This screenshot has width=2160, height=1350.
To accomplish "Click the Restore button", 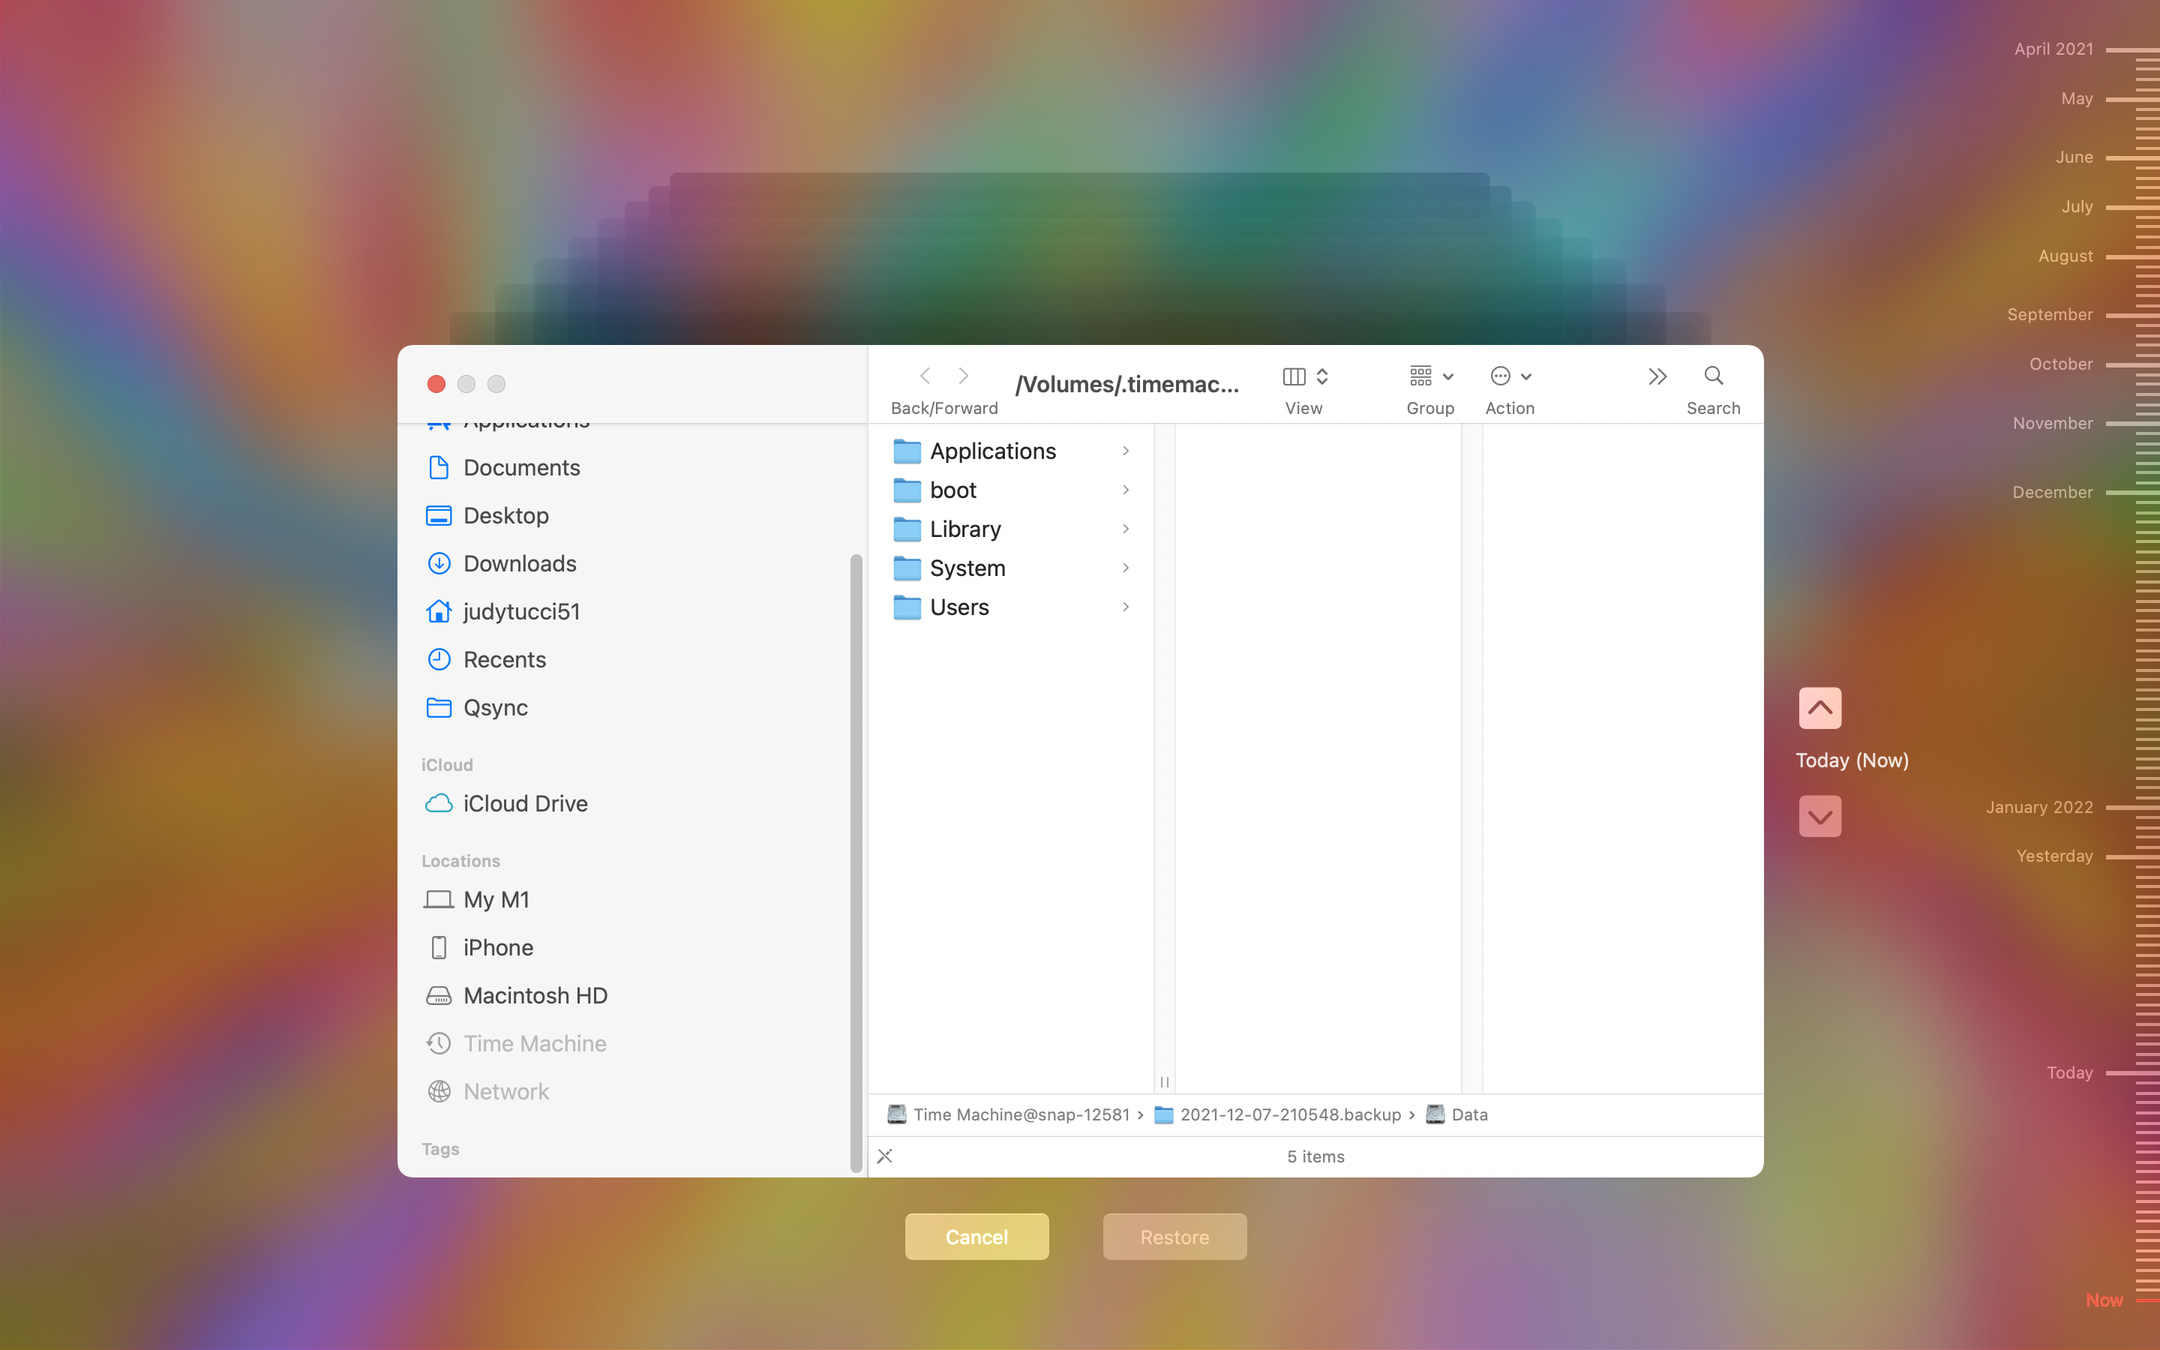I will point(1174,1237).
